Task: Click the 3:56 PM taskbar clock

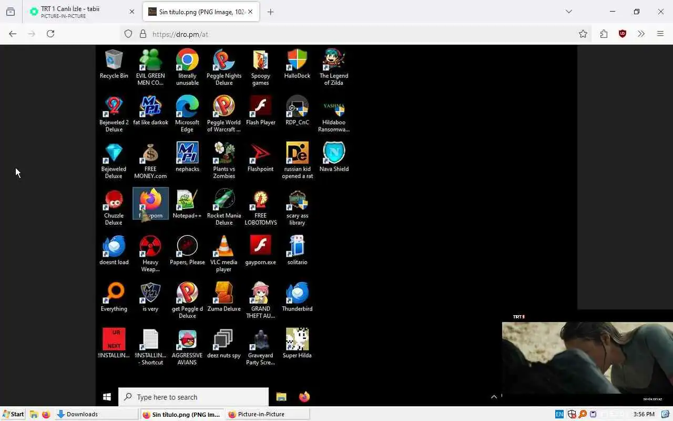Action: click(644, 414)
